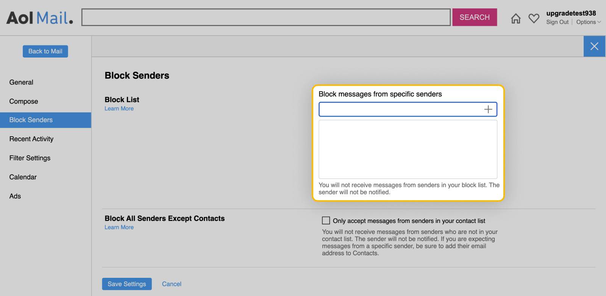606x296 pixels.
Task: Click 'Block messages from specific senders' label
Action: [x=380, y=94]
